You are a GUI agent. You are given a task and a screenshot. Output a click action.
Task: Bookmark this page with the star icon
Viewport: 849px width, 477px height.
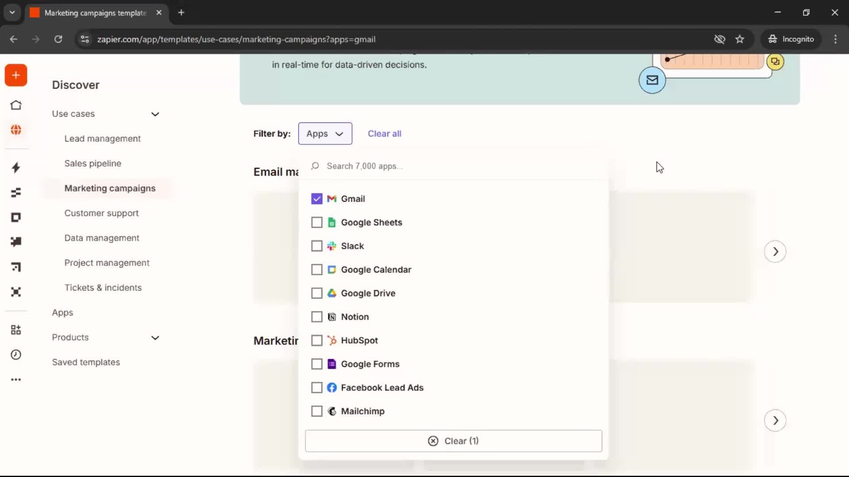(x=740, y=39)
